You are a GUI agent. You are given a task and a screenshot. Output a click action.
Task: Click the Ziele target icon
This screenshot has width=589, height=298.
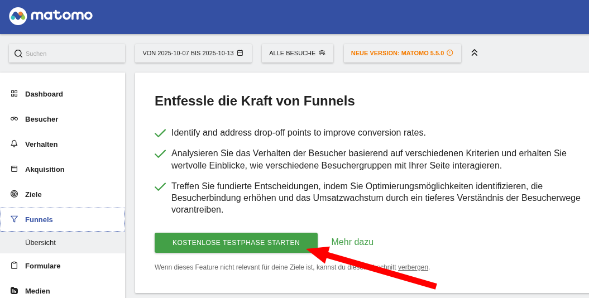tap(14, 194)
